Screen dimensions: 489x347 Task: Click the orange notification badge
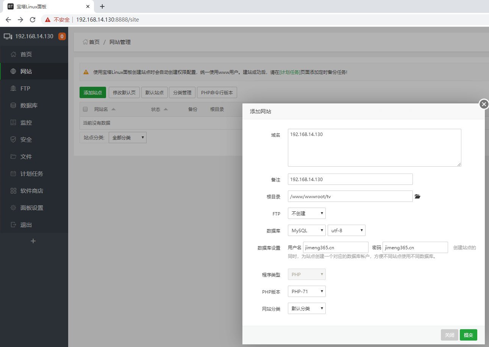(x=62, y=37)
